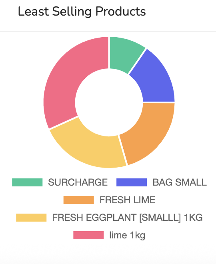Click the green SURCHARGE slice of donut
Image resolution: width=216 pixels, height=264 pixels.
[x=124, y=54]
